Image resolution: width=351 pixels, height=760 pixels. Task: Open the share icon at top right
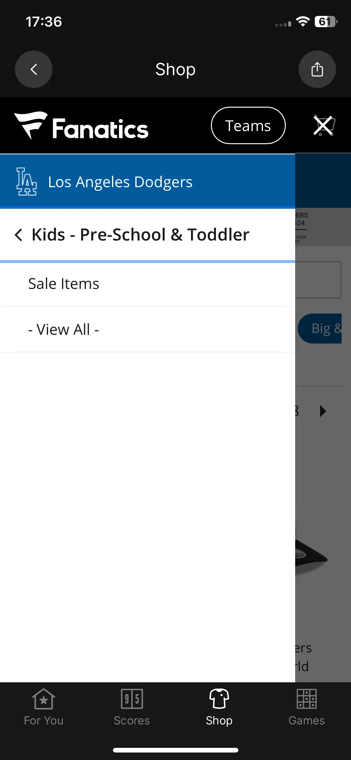click(317, 69)
